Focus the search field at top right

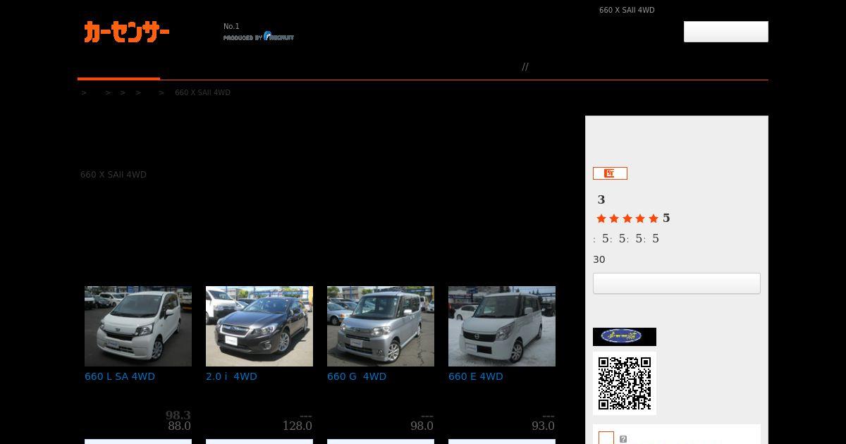725,32
